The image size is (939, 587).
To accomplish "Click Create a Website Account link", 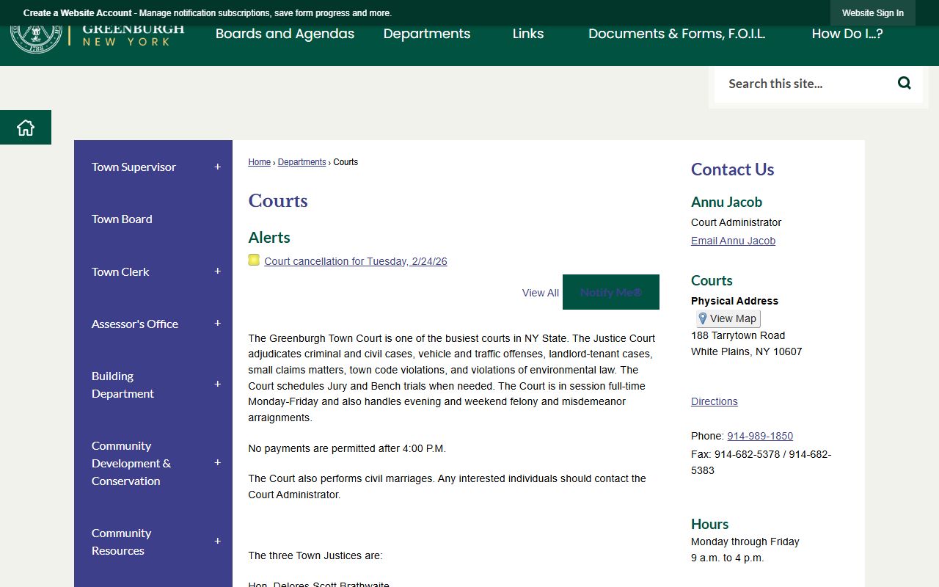I will tap(78, 13).
